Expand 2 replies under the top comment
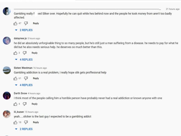This screenshot has height=136, width=181. [24, 30]
